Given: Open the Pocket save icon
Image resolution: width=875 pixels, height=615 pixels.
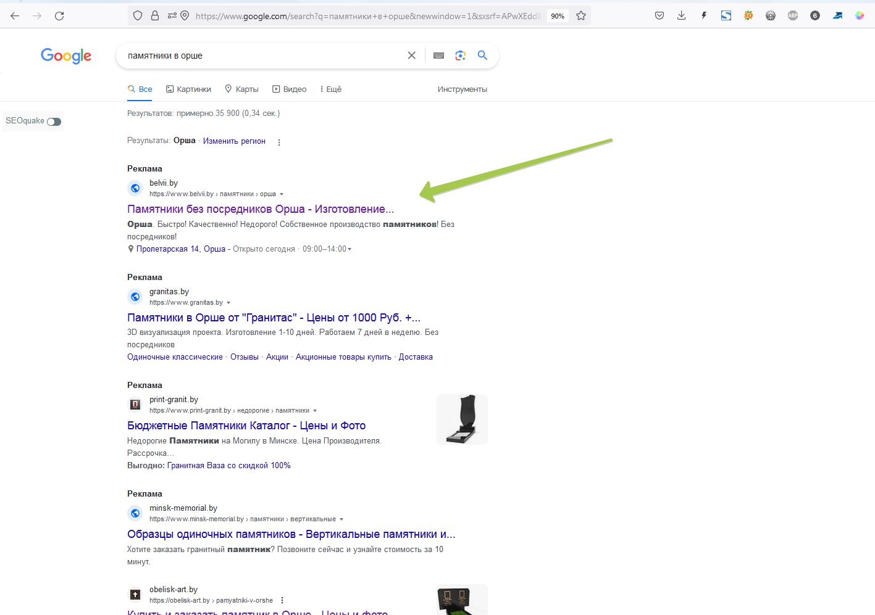Looking at the screenshot, I should [659, 16].
